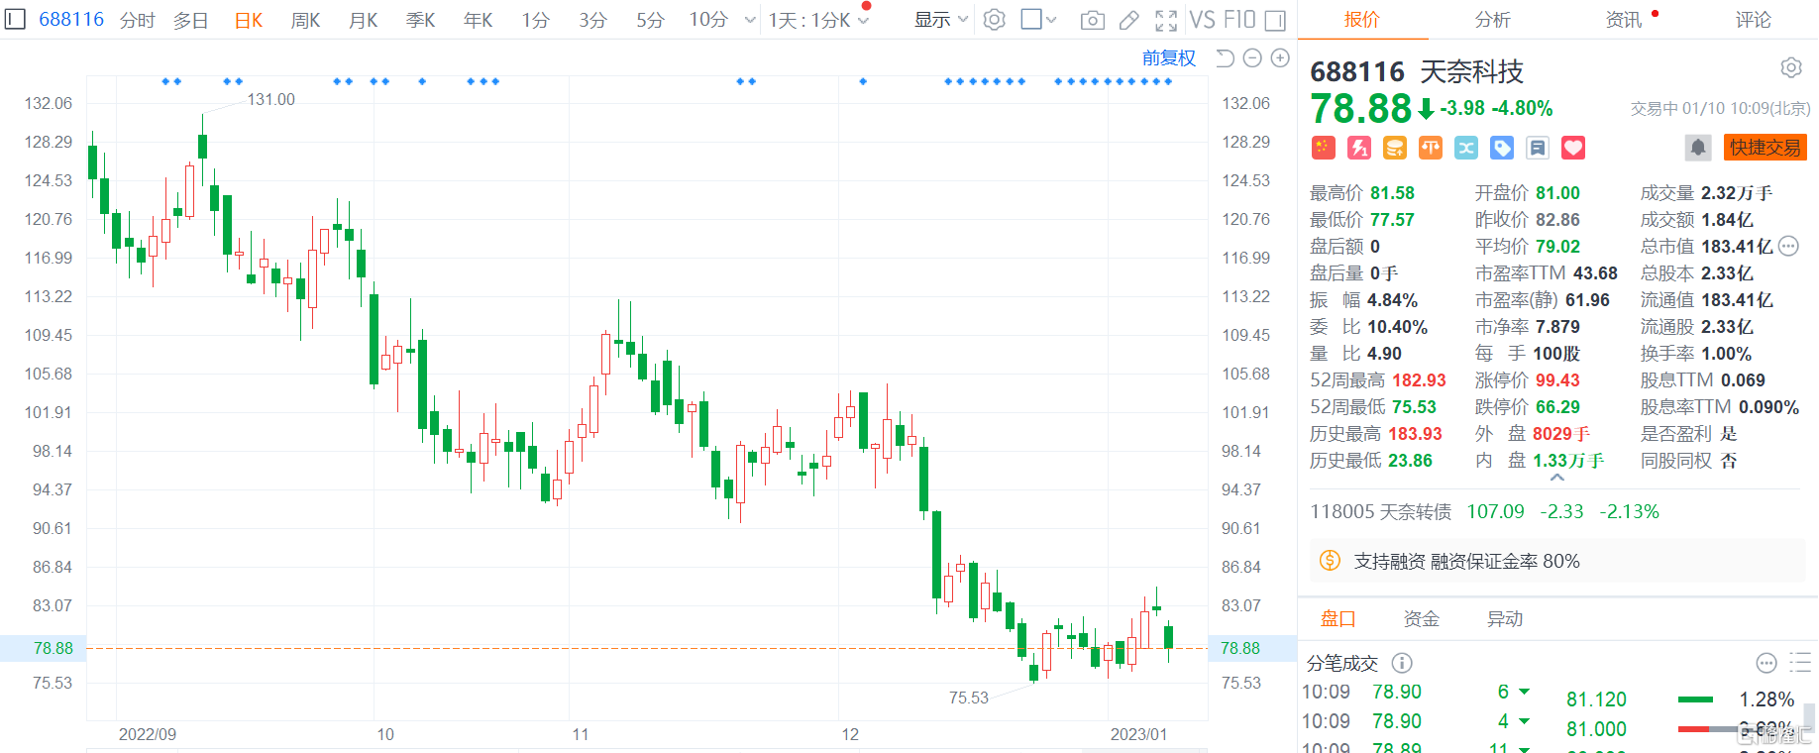Image resolution: width=1819 pixels, height=753 pixels.
Task: Open the 118005 天奈转债 bond link
Action: pos(1380,512)
